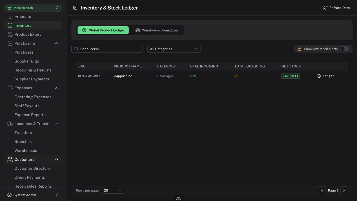Screen dimensions: 357x201
Task: Click the -0 total outgoing value
Action: 236,76
